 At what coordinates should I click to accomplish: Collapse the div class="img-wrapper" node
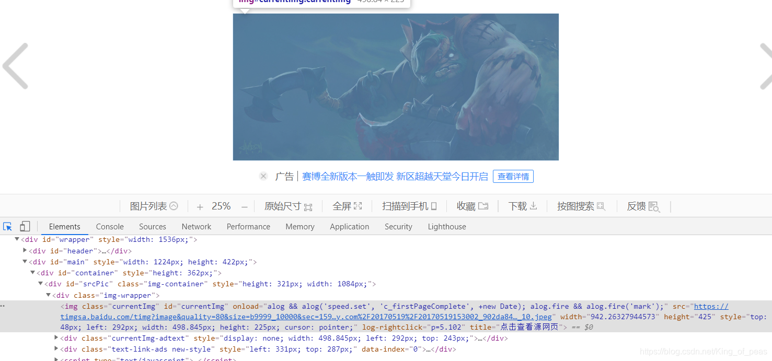(x=48, y=295)
